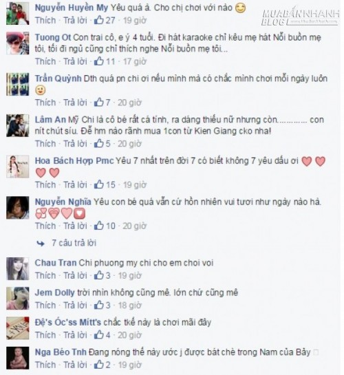The width and height of the screenshot is (344, 375).
Task: Click thumbs-up icon on Tuong Ot's comment
Action: point(99,61)
